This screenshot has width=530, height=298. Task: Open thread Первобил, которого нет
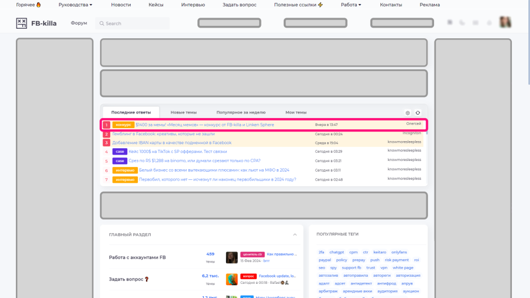pyautogui.click(x=217, y=179)
